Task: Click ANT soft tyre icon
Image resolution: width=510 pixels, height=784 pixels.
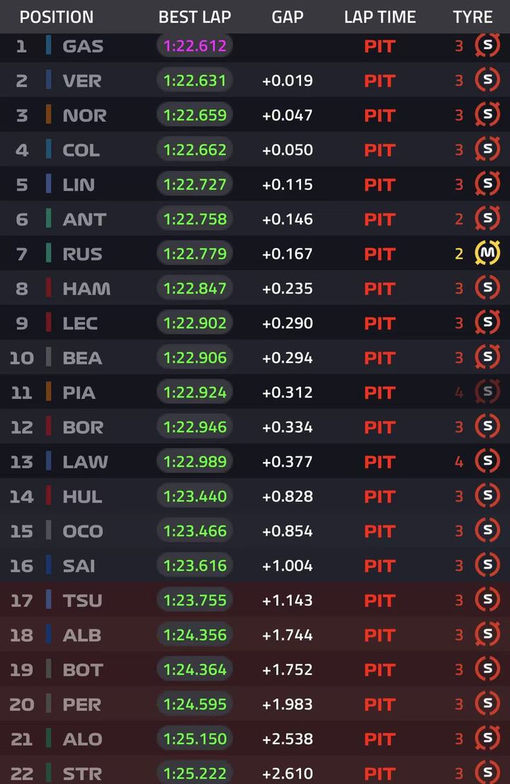Action: click(487, 218)
